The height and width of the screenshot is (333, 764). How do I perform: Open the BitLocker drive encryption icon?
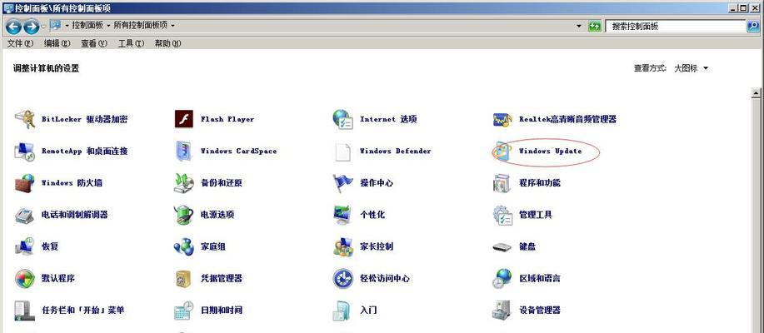tap(24, 119)
